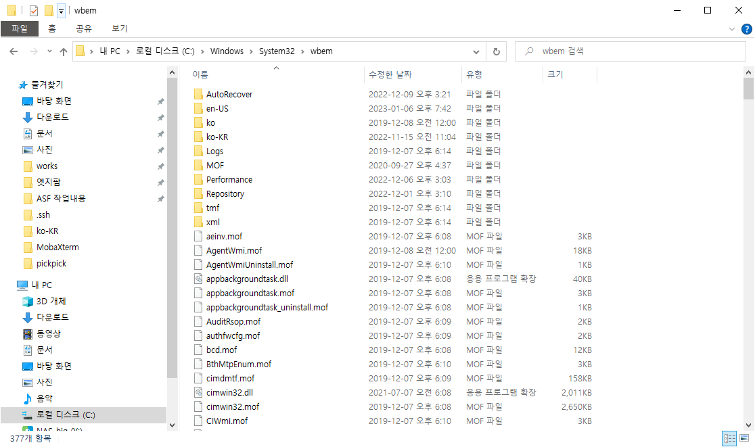Open 동영상 under 내 PC
The height and width of the screenshot is (447, 755).
click(48, 333)
